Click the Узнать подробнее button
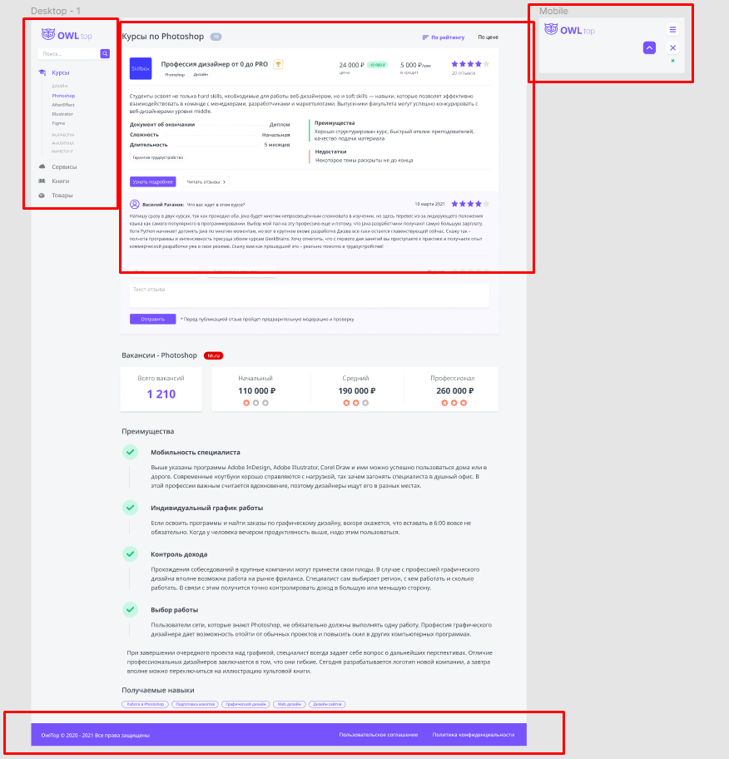 click(x=153, y=182)
